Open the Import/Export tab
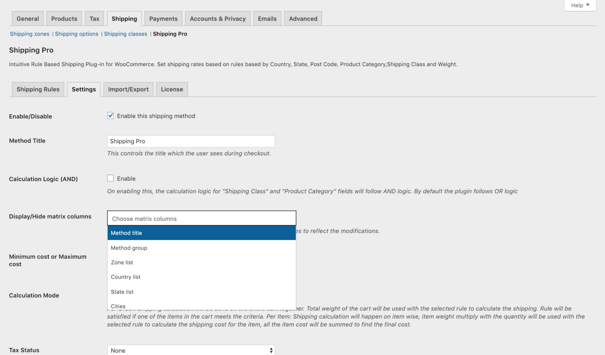Viewport: 605px width, 355px height. point(128,89)
